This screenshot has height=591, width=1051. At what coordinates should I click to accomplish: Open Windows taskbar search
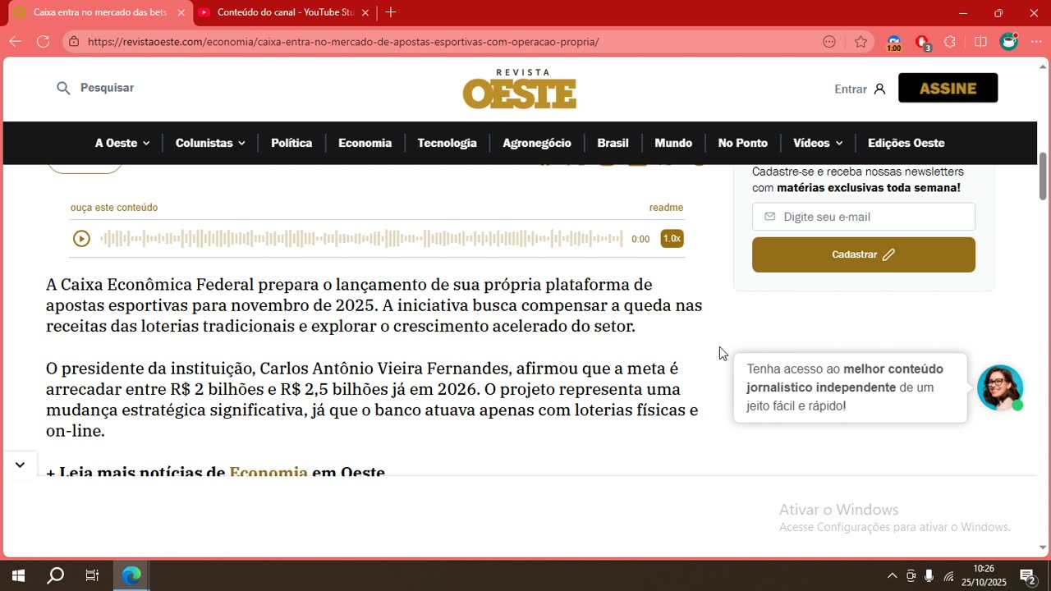tap(55, 575)
